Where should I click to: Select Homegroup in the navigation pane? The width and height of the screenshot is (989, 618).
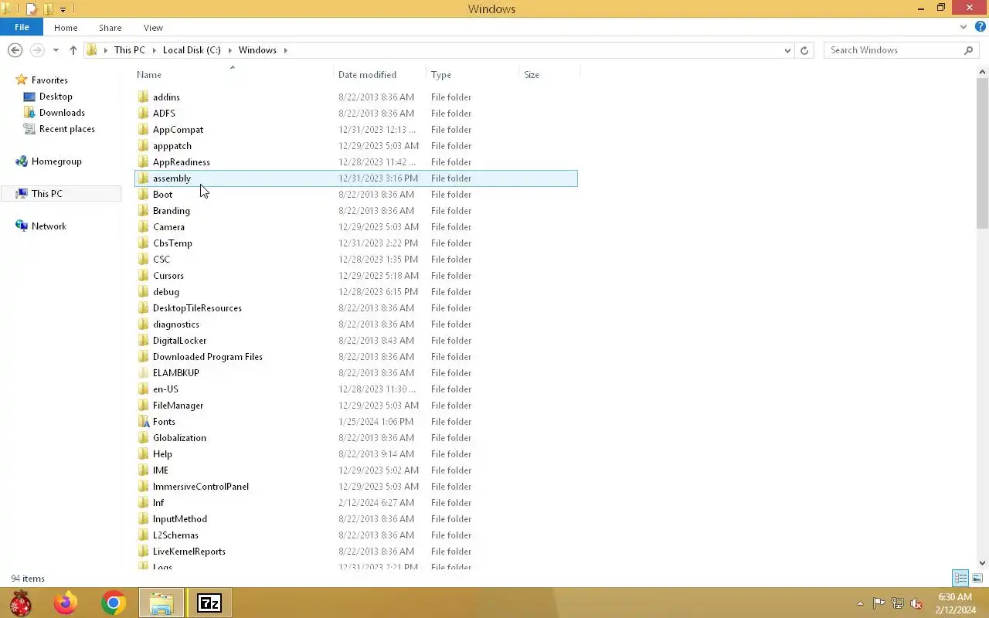coord(56,161)
